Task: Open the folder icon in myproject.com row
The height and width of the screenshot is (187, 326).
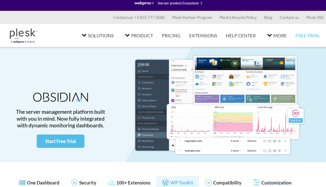Action: 265,141
